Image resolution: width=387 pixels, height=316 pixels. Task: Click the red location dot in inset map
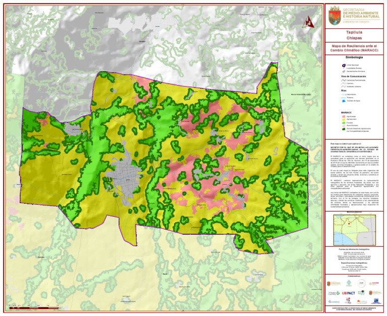(x=349, y=224)
